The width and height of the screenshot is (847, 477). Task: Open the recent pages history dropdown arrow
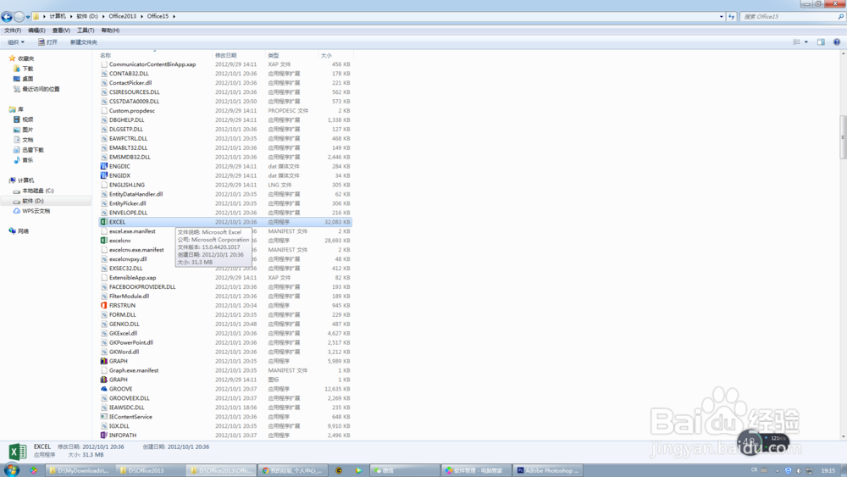(x=28, y=17)
